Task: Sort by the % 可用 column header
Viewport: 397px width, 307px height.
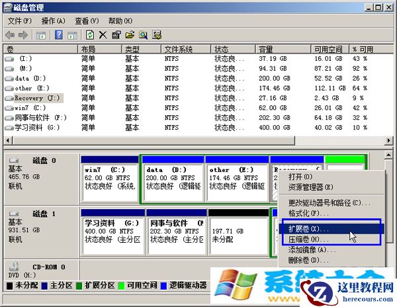Action: click(x=371, y=49)
